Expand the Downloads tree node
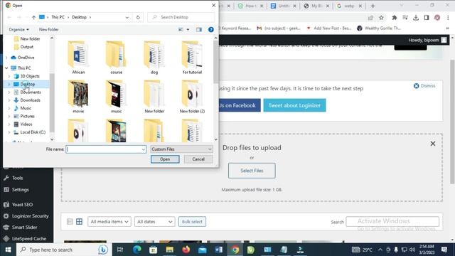 [x=9, y=100]
